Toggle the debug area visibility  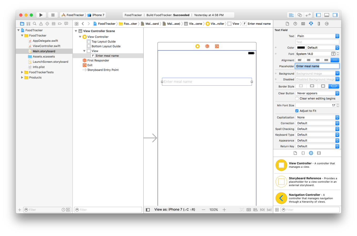(x=327, y=15)
